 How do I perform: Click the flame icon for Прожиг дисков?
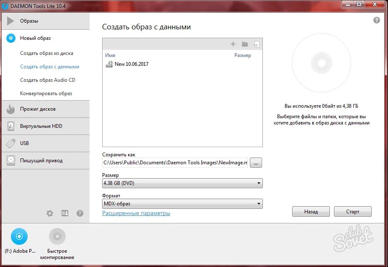pos(10,109)
